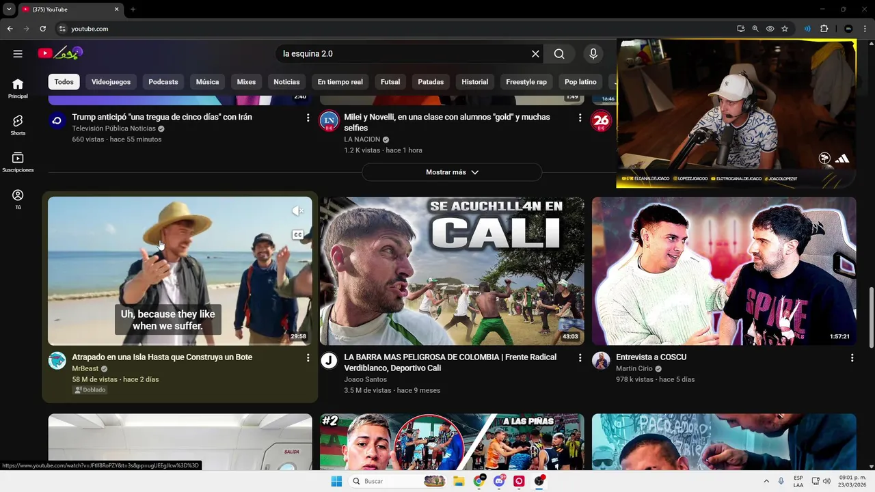The image size is (875, 492).
Task: Open Shorts in the sidebar
Action: coord(18,125)
